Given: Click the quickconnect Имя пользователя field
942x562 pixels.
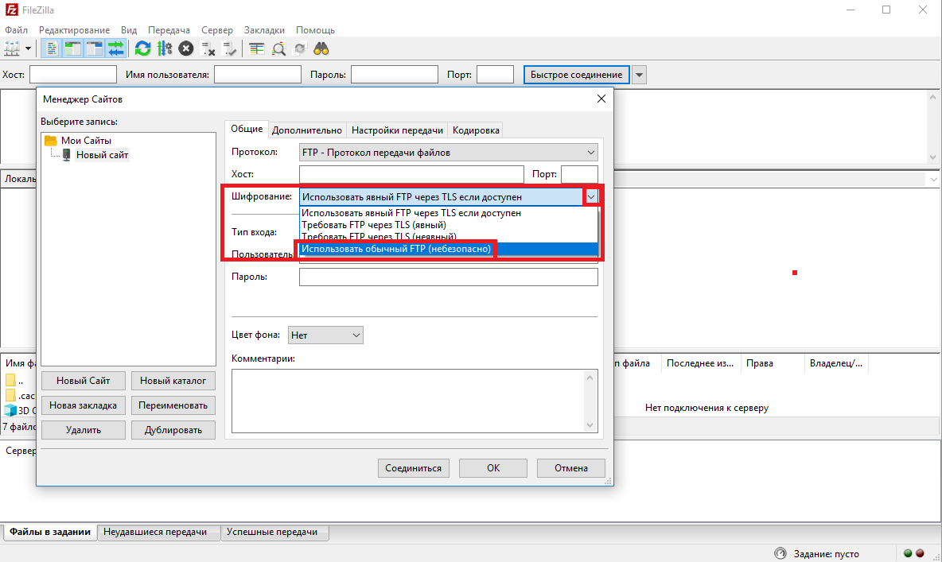Looking at the screenshot, I should [258, 75].
